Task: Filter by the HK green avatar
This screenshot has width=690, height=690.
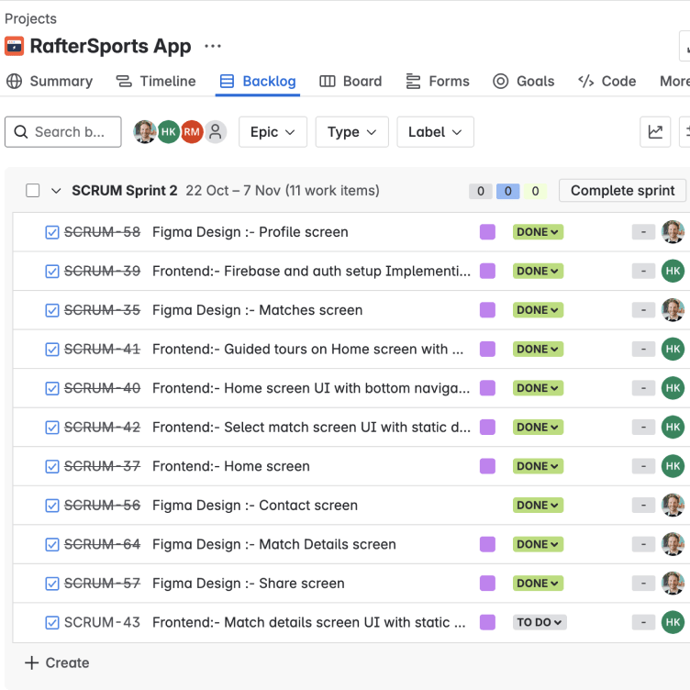Action: pos(169,132)
